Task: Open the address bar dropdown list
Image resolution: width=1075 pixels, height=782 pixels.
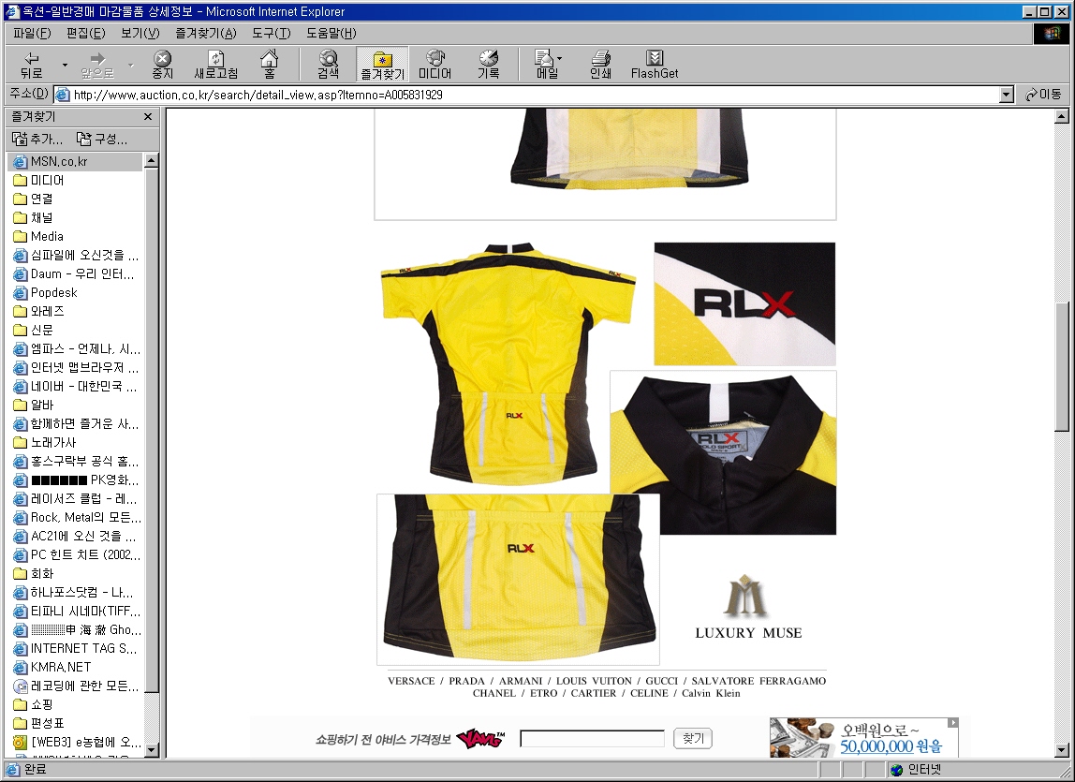Action: click(1007, 95)
